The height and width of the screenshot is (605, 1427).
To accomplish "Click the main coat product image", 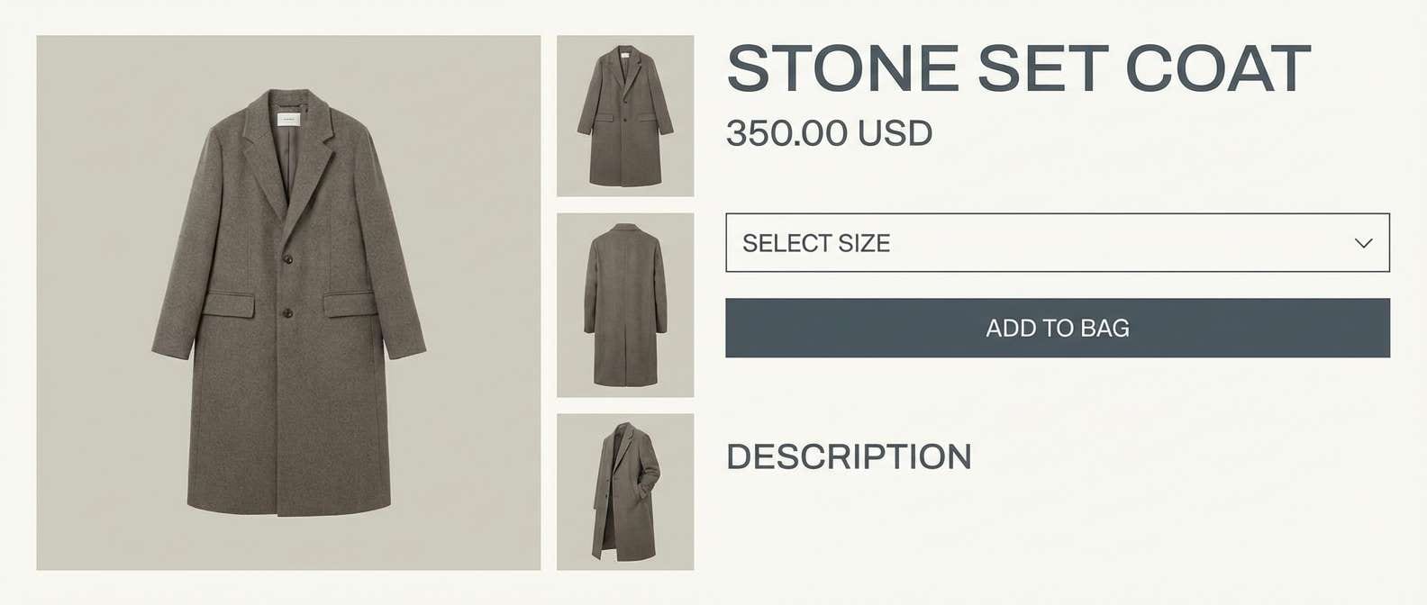I will 288,302.
